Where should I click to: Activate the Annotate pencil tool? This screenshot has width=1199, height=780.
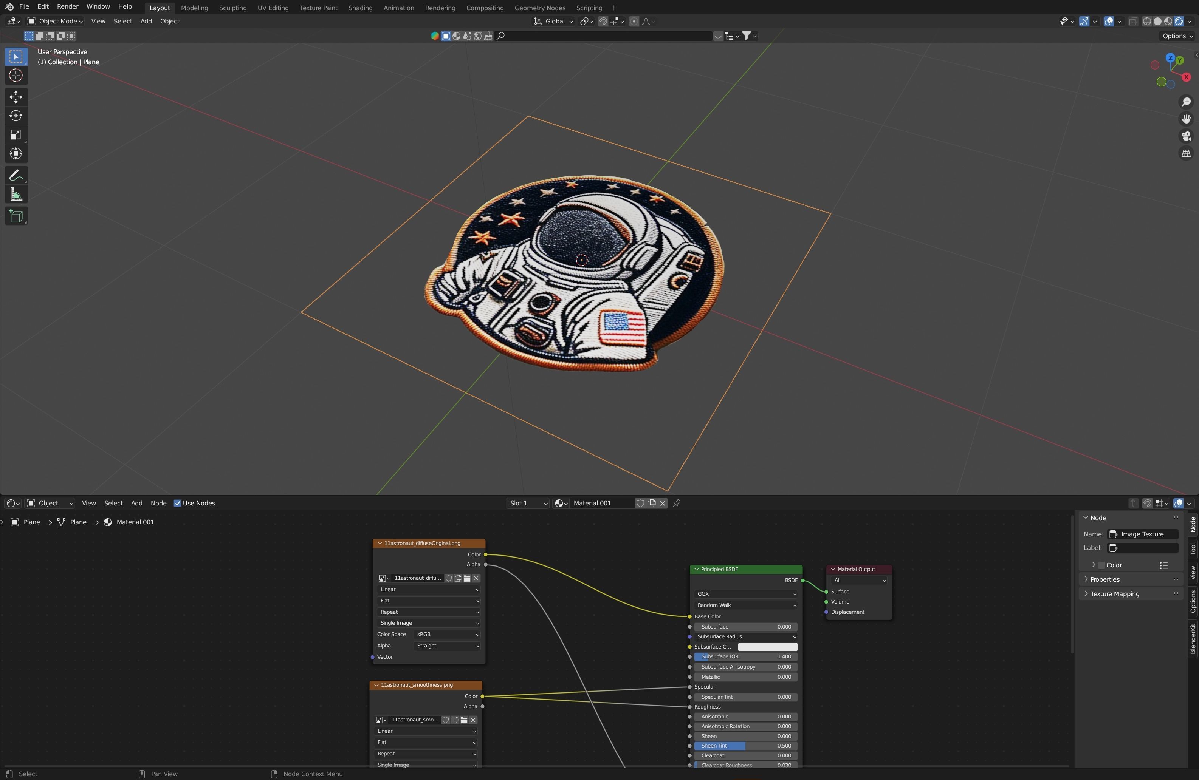[15, 176]
